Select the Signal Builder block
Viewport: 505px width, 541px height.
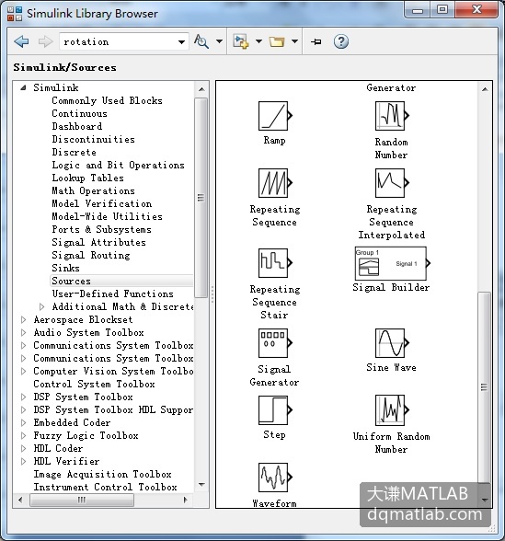(393, 263)
